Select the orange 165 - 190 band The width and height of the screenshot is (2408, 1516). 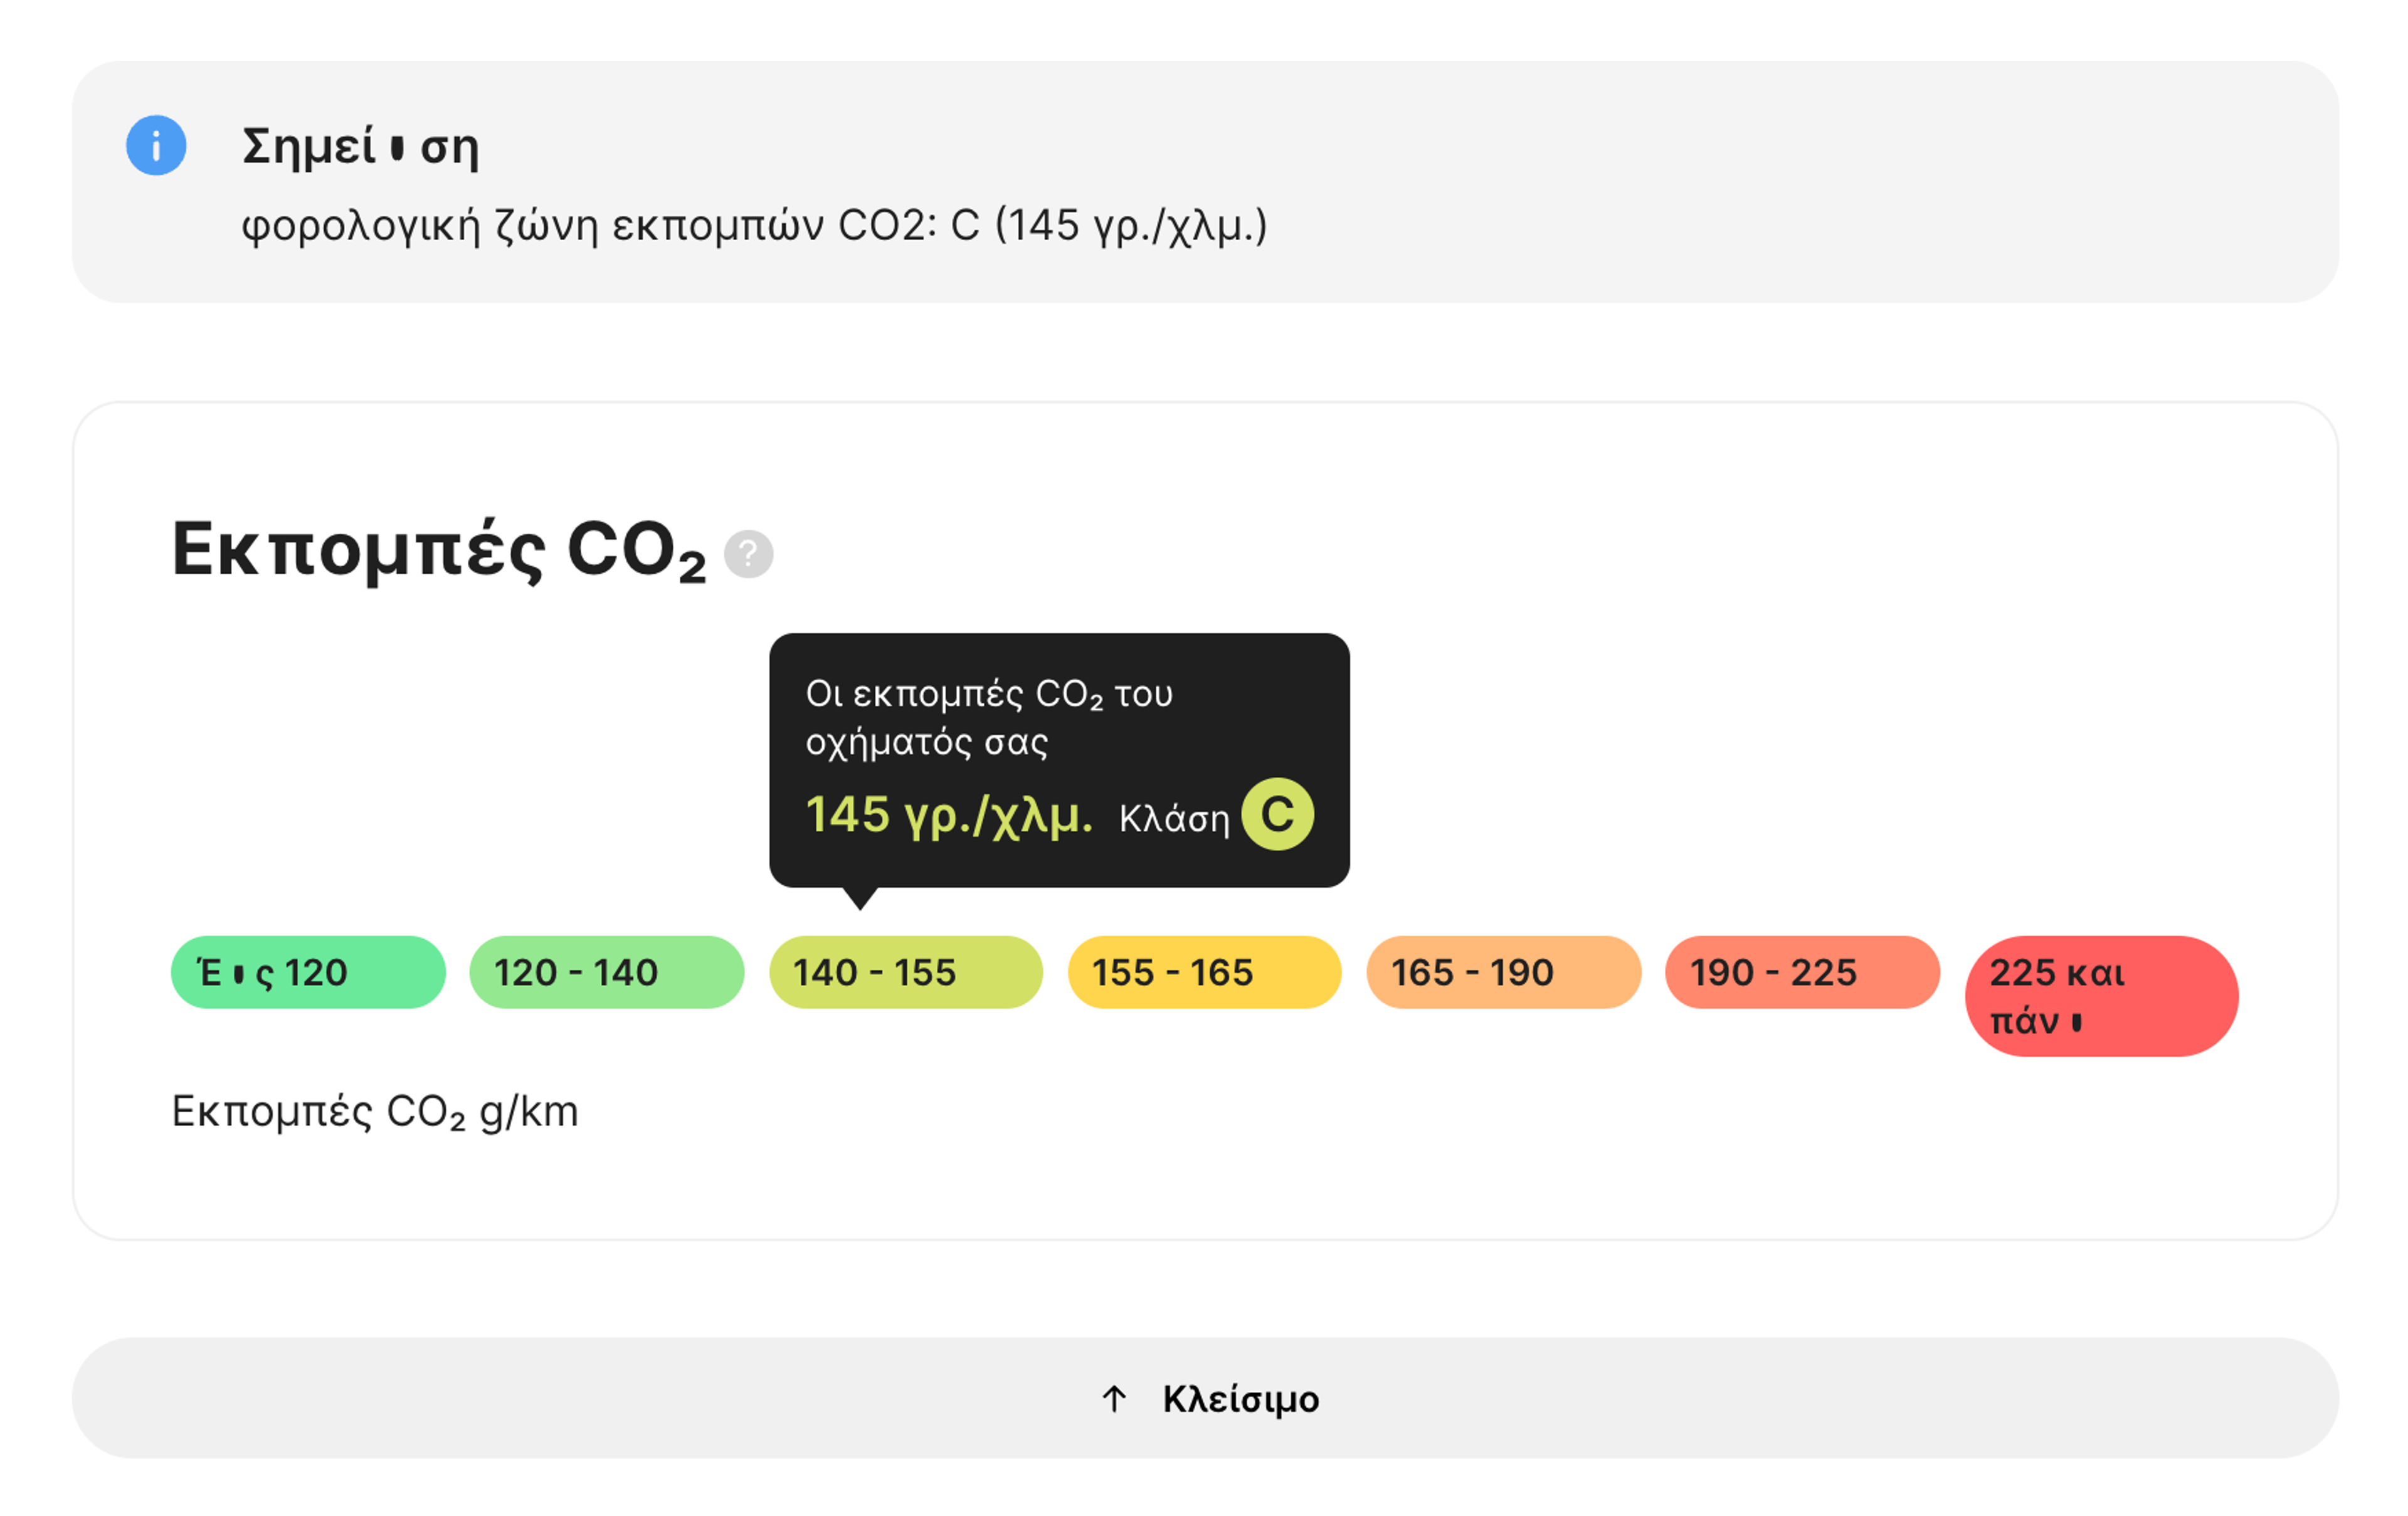tap(1504, 972)
